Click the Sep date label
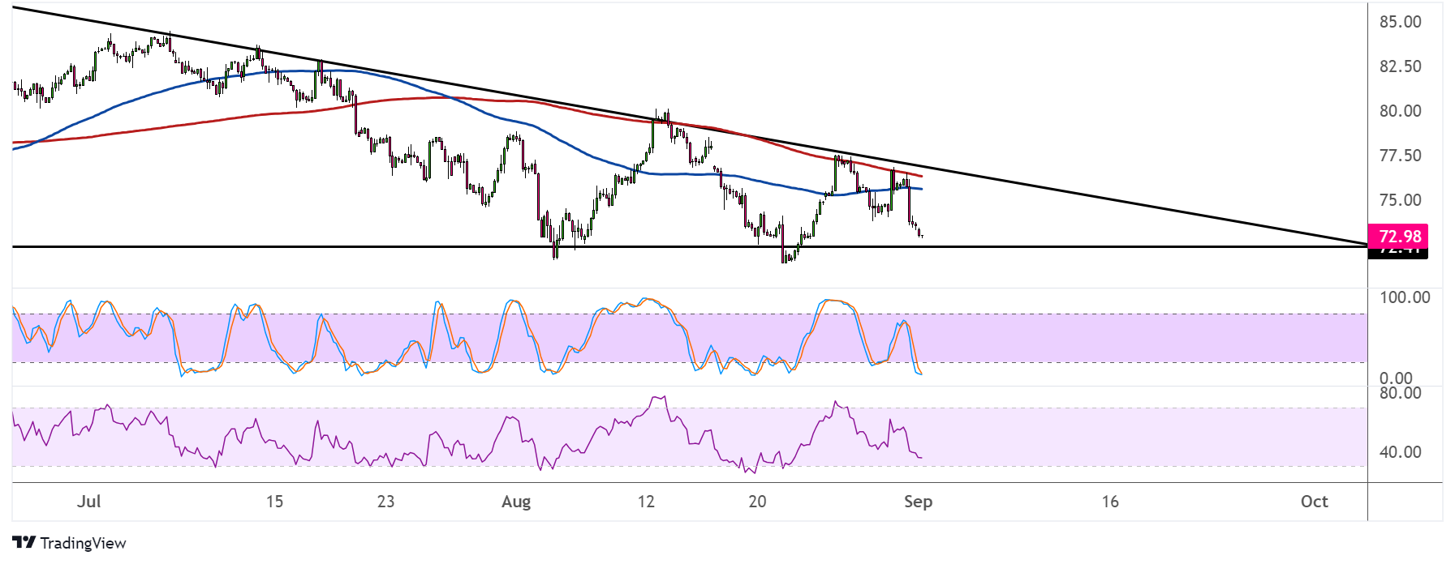Screen dimensions: 1455x564 919,502
